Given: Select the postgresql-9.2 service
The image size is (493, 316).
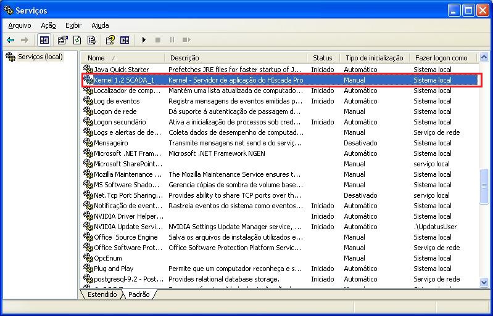Looking at the screenshot, I should (x=281, y=279).
